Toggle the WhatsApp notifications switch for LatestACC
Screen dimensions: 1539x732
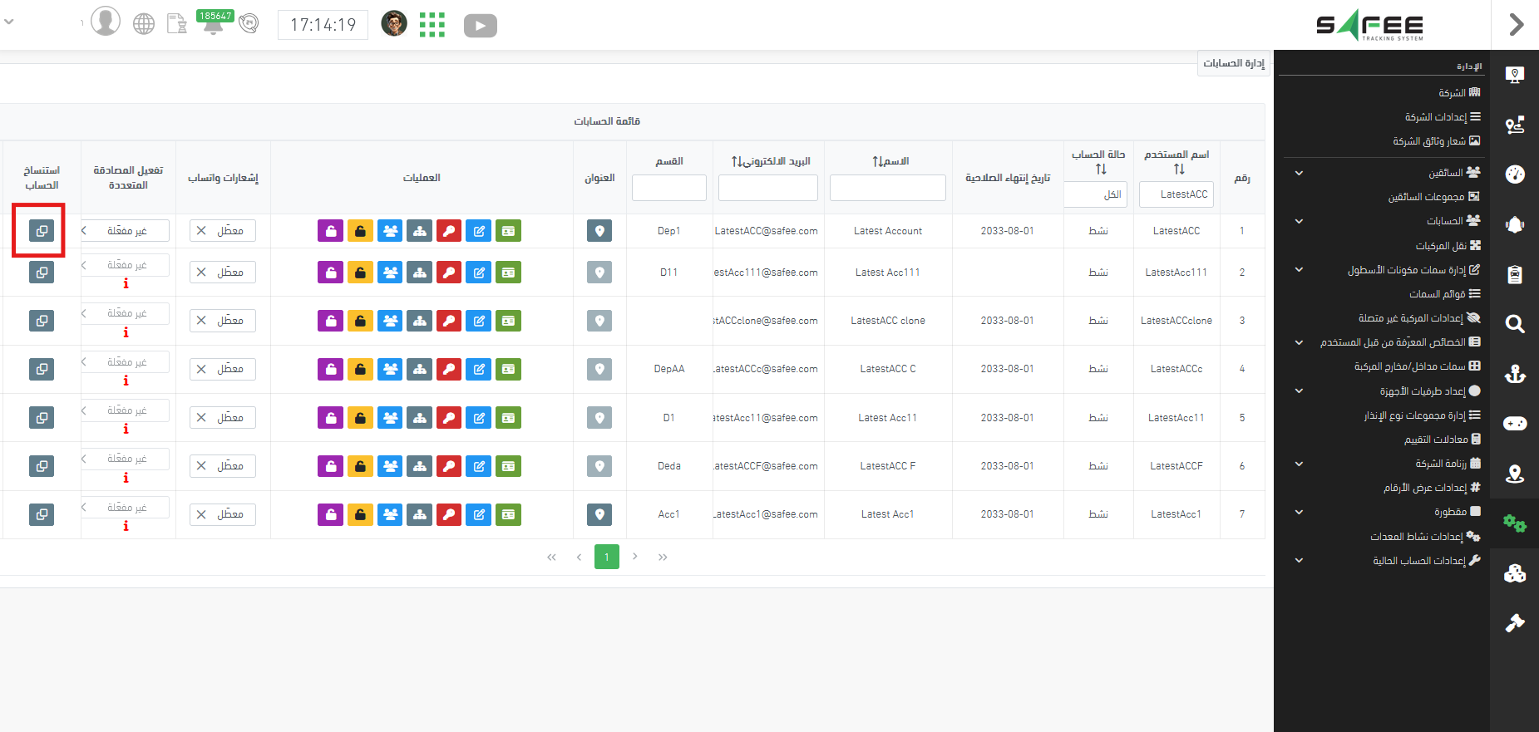(x=222, y=231)
